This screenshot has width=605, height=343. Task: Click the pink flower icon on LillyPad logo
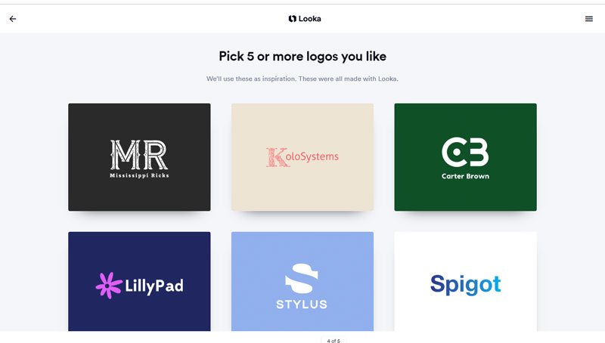[x=108, y=285]
